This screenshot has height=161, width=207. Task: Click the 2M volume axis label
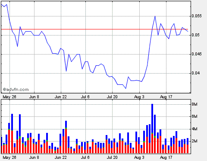(x=194, y=141)
